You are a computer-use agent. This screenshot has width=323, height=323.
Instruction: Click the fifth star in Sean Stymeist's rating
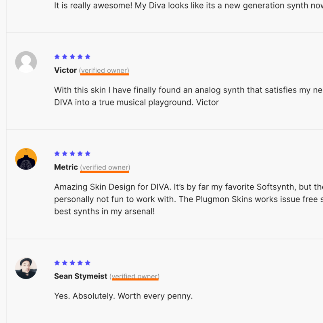click(x=88, y=262)
